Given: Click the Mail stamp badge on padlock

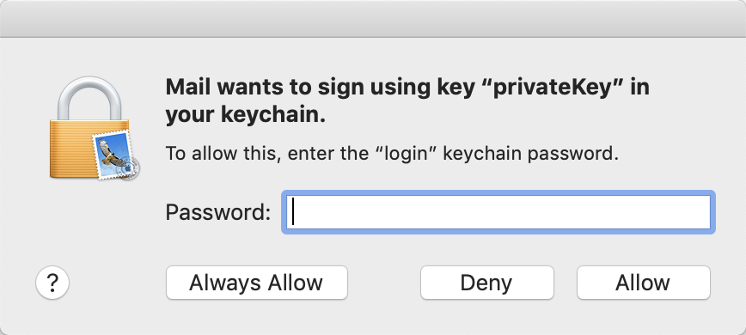Looking at the screenshot, I should pos(113,155).
